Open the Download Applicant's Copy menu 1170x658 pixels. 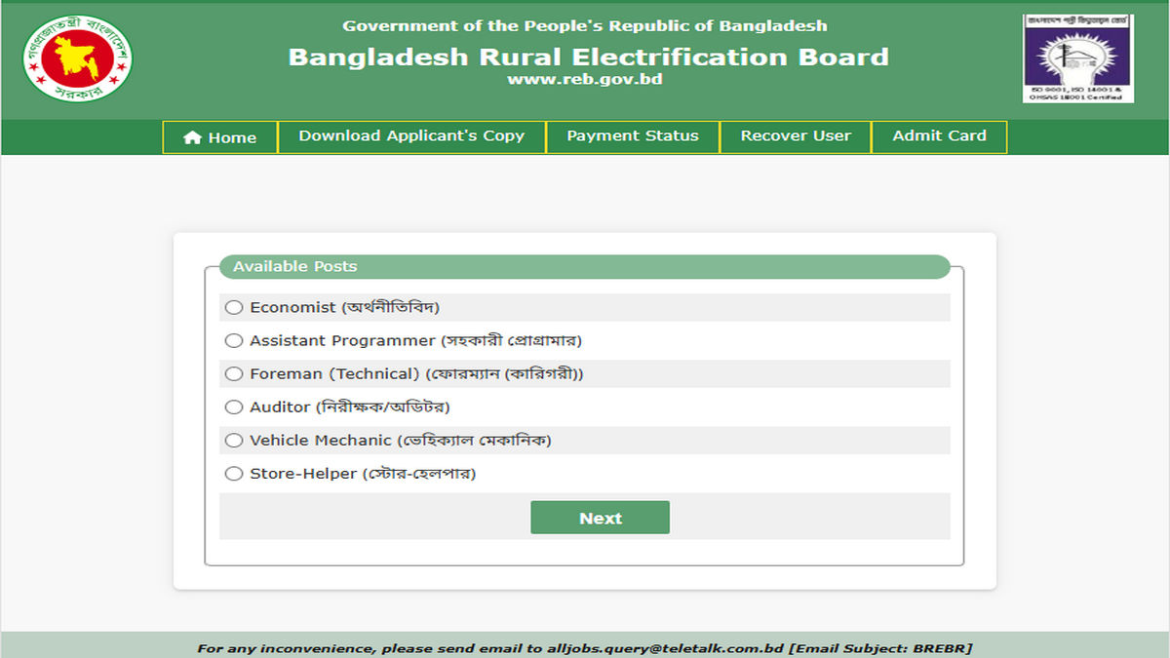[411, 136]
